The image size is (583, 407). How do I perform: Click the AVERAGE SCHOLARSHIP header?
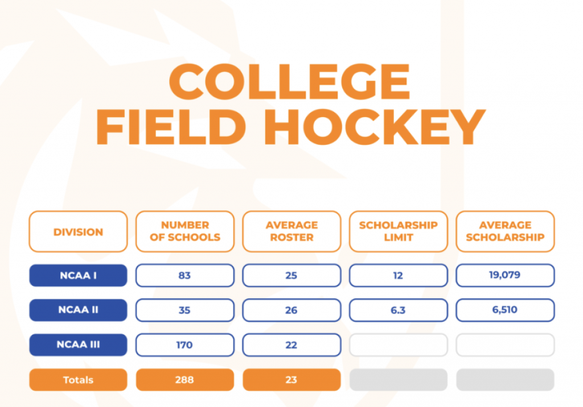coord(505,232)
